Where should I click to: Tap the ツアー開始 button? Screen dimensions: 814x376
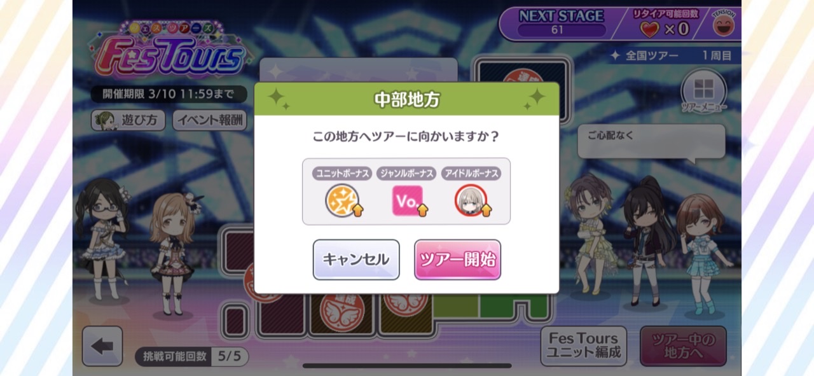pyautogui.click(x=457, y=260)
